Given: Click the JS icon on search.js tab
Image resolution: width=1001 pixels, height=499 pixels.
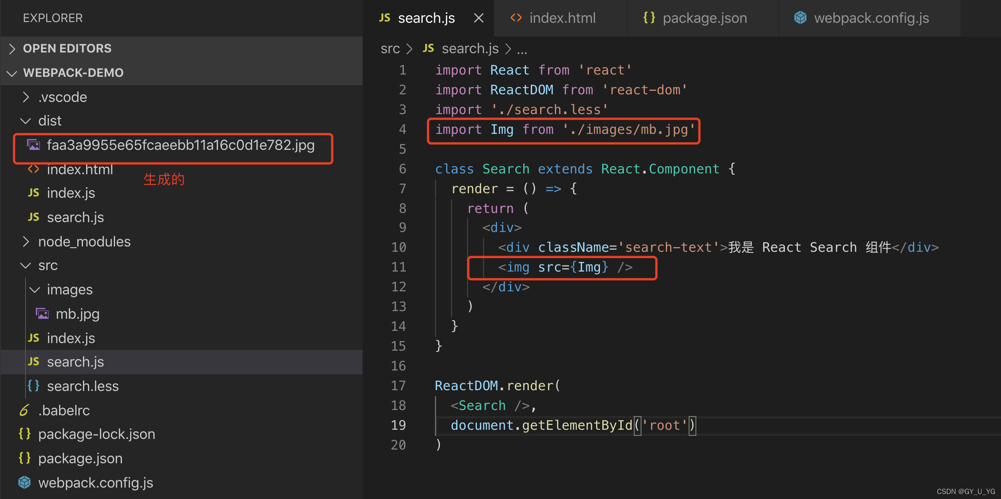Looking at the screenshot, I should [x=385, y=17].
